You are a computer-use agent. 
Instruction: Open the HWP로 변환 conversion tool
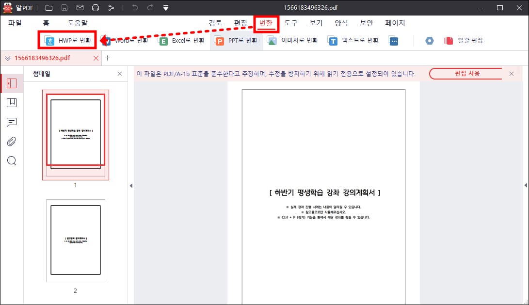67,41
